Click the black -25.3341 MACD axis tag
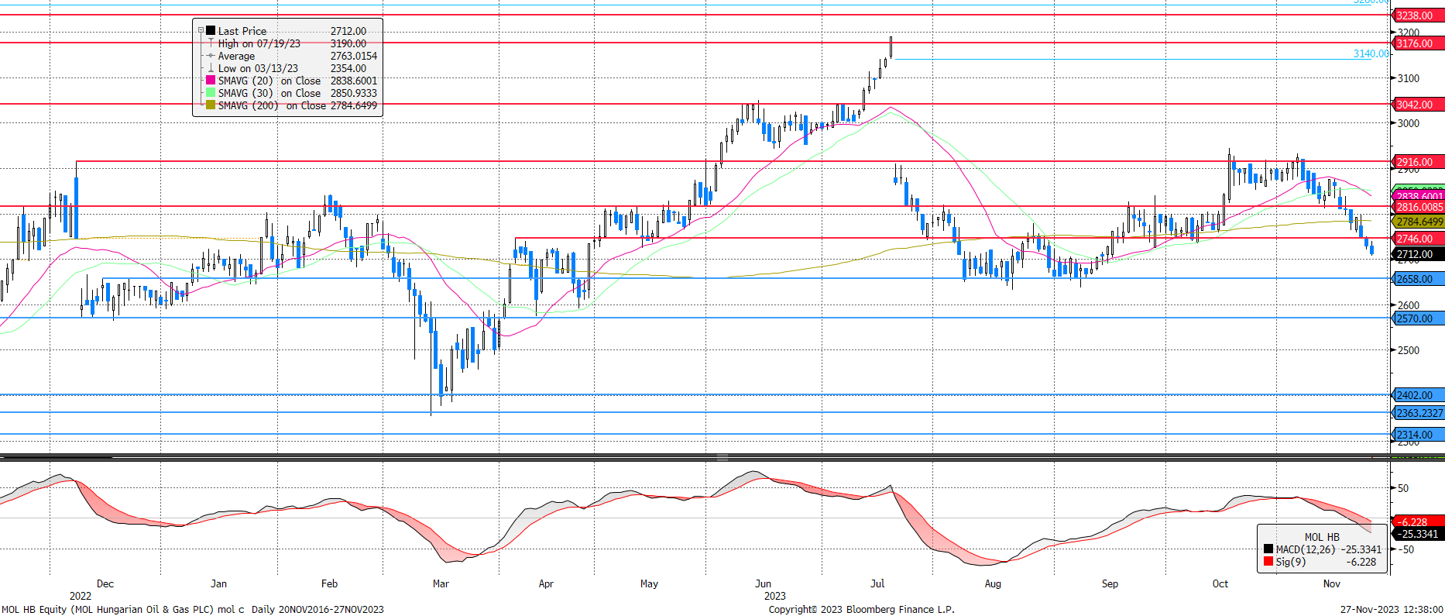Image resolution: width=1445 pixels, height=616 pixels. point(1419,534)
